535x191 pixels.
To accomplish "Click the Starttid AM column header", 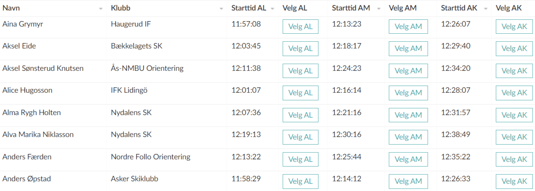I will coord(351,8).
